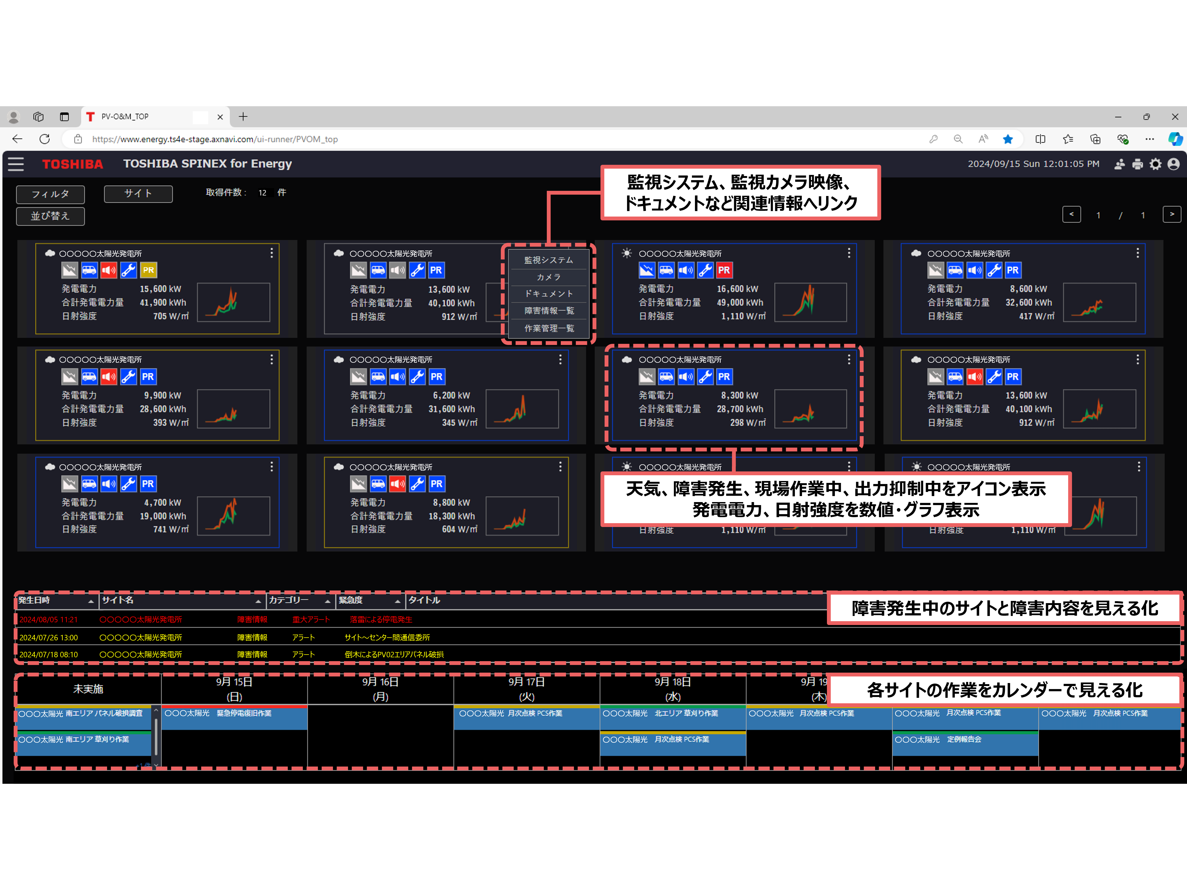
Task: Open the kebab menu on 6,200 kW card
Action: coord(560,359)
